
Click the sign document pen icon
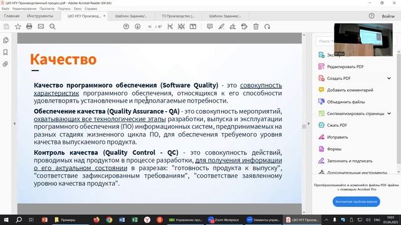tap(232, 26)
